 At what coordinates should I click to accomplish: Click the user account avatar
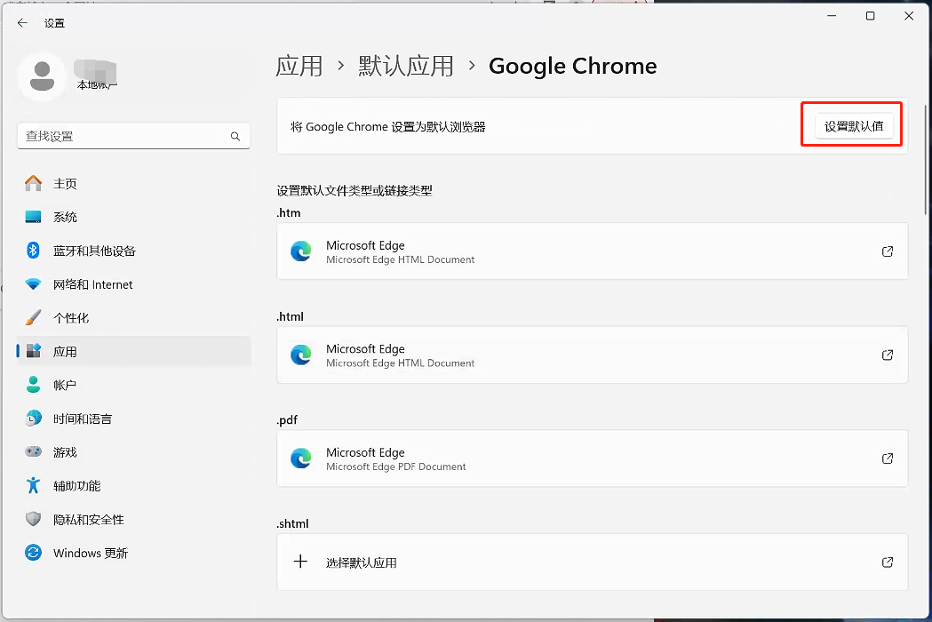pos(42,76)
